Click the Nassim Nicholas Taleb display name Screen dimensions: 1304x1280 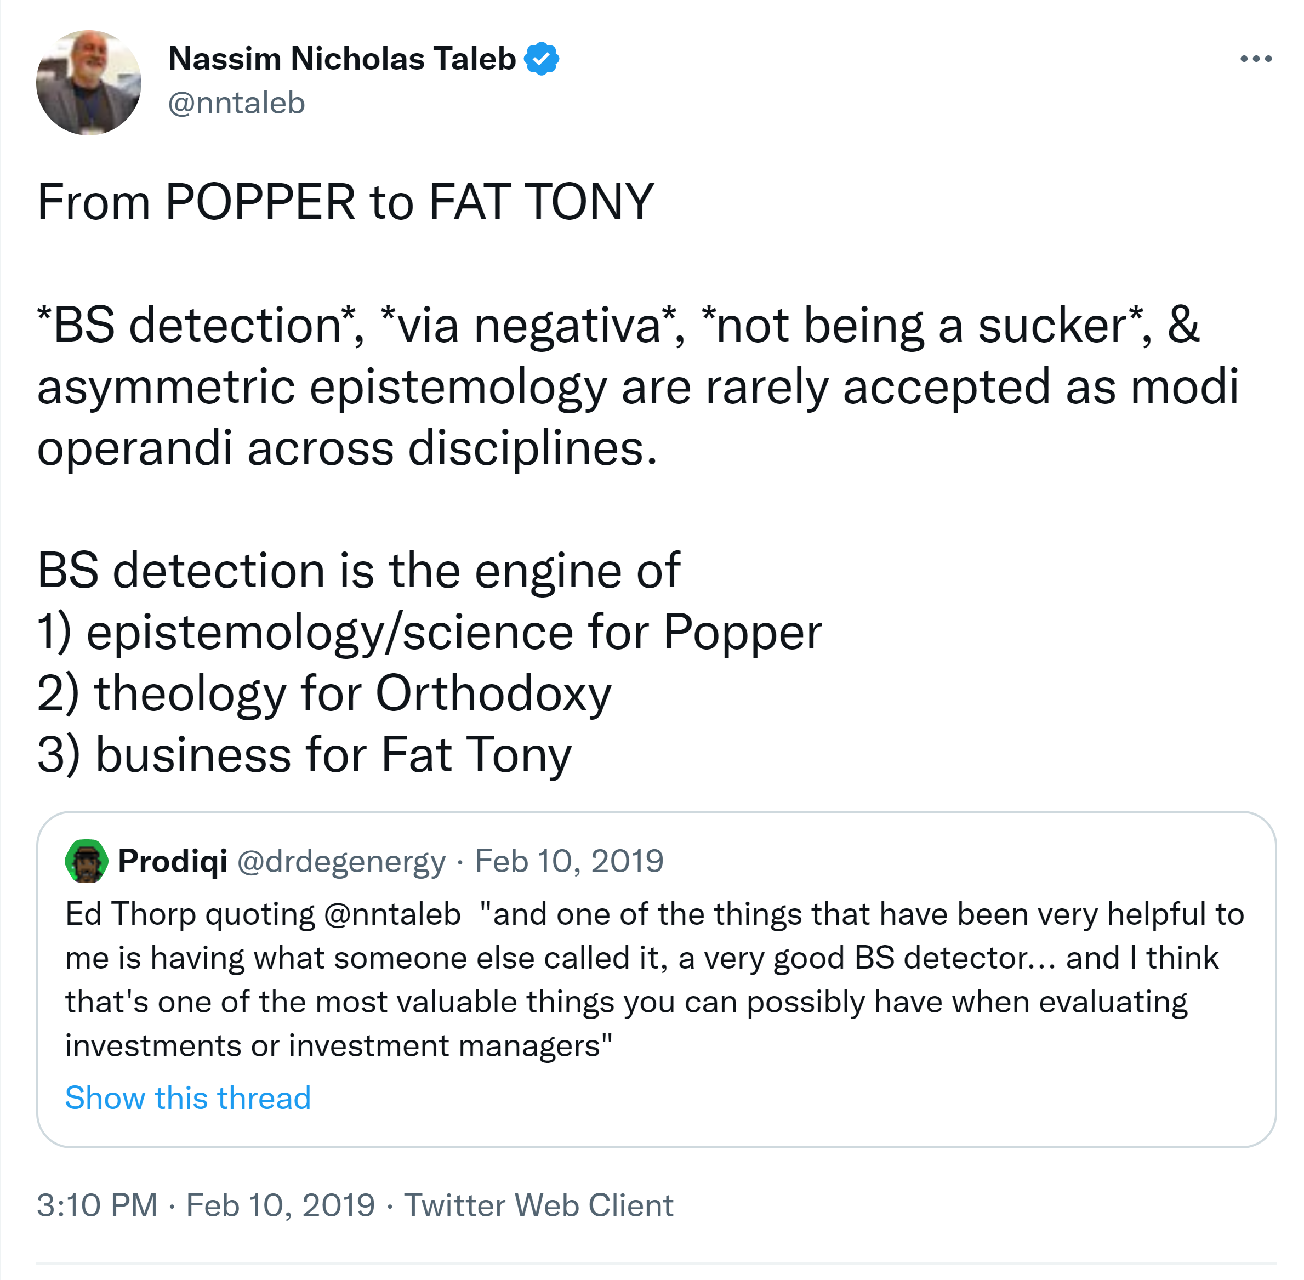[x=341, y=59]
